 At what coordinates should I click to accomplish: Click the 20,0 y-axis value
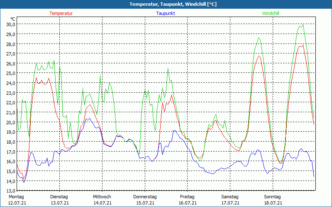(x=10, y=122)
